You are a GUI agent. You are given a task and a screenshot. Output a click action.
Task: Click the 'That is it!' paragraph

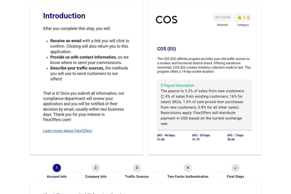(84, 107)
